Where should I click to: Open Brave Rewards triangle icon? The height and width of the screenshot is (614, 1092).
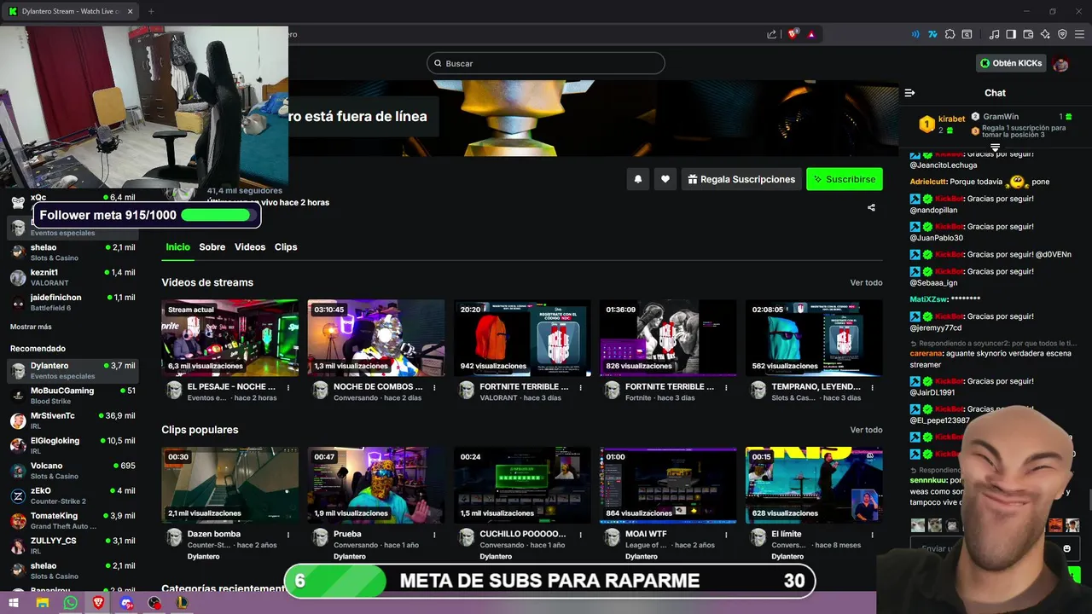click(x=811, y=34)
